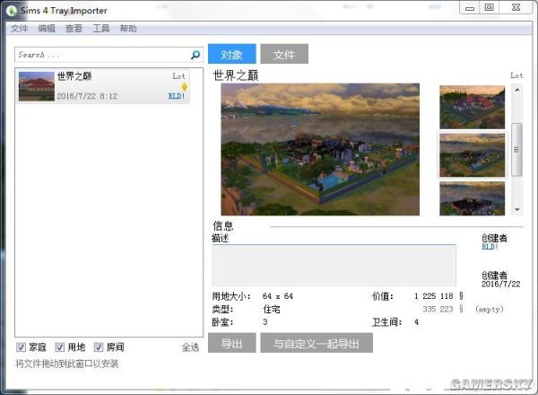538x395 pixels.
Task: Click the 1 225 118 § price value
Action: point(438,296)
